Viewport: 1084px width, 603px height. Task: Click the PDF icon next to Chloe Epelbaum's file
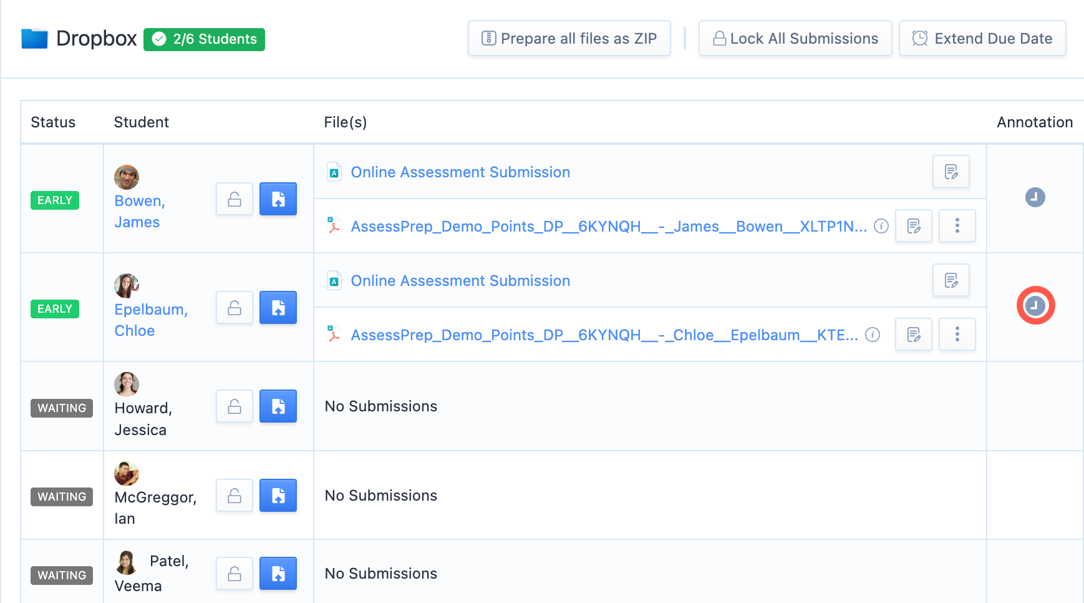(x=334, y=335)
